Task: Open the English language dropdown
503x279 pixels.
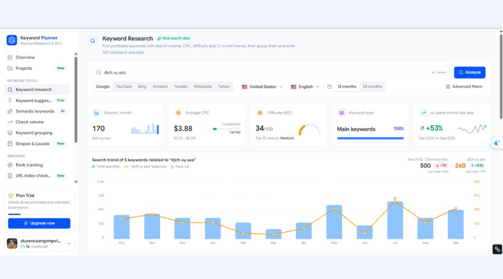Action: pos(305,87)
